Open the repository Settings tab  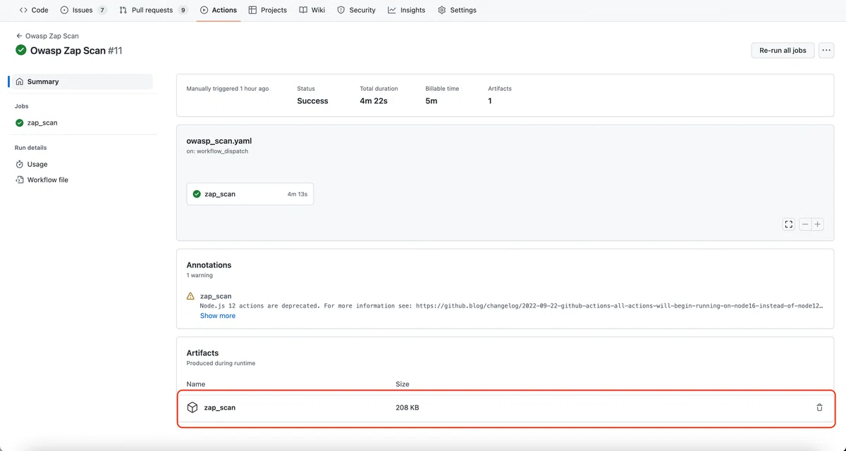click(457, 10)
